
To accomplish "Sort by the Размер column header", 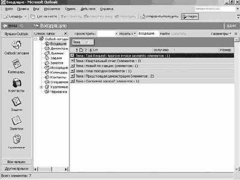I will click(x=225, y=50).
